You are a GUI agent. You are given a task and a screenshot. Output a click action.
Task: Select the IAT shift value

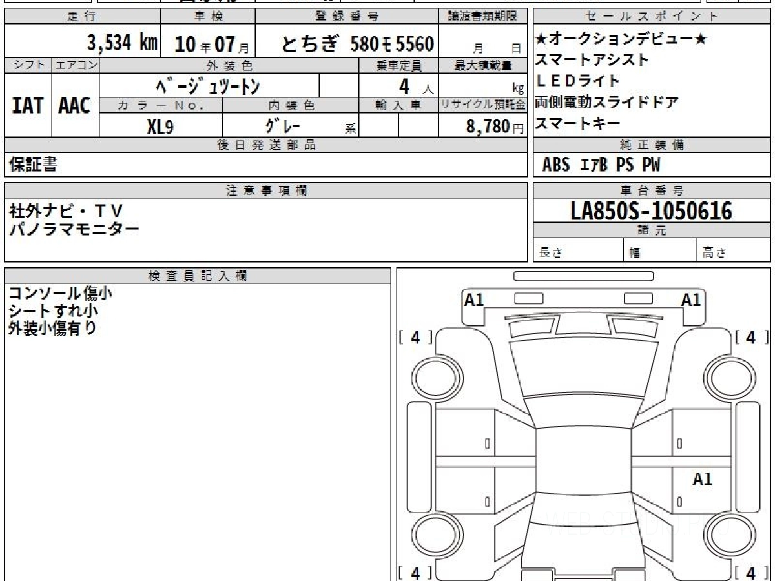28,105
